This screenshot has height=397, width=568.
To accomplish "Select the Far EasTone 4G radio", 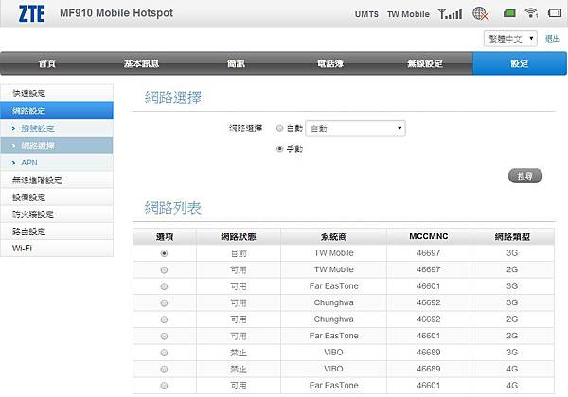I will coord(164,386).
